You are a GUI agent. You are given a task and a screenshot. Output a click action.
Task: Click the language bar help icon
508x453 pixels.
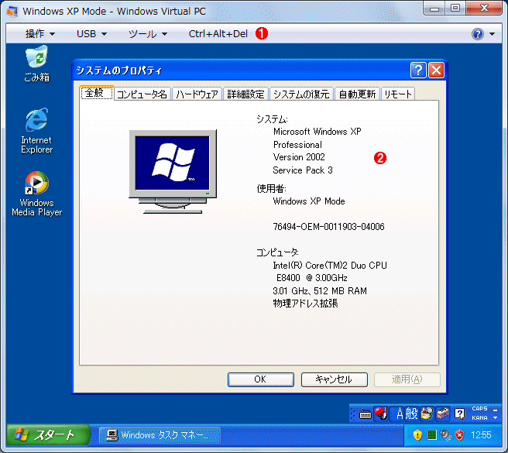tap(459, 414)
